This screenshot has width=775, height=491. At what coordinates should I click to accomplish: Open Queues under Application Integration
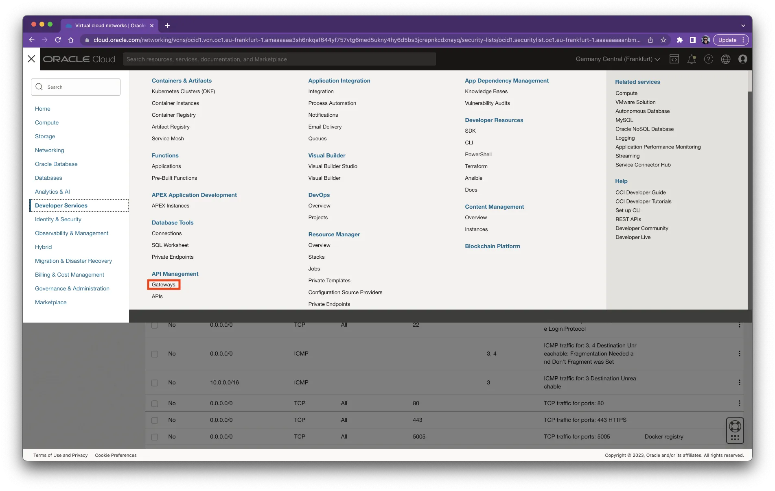317,138
